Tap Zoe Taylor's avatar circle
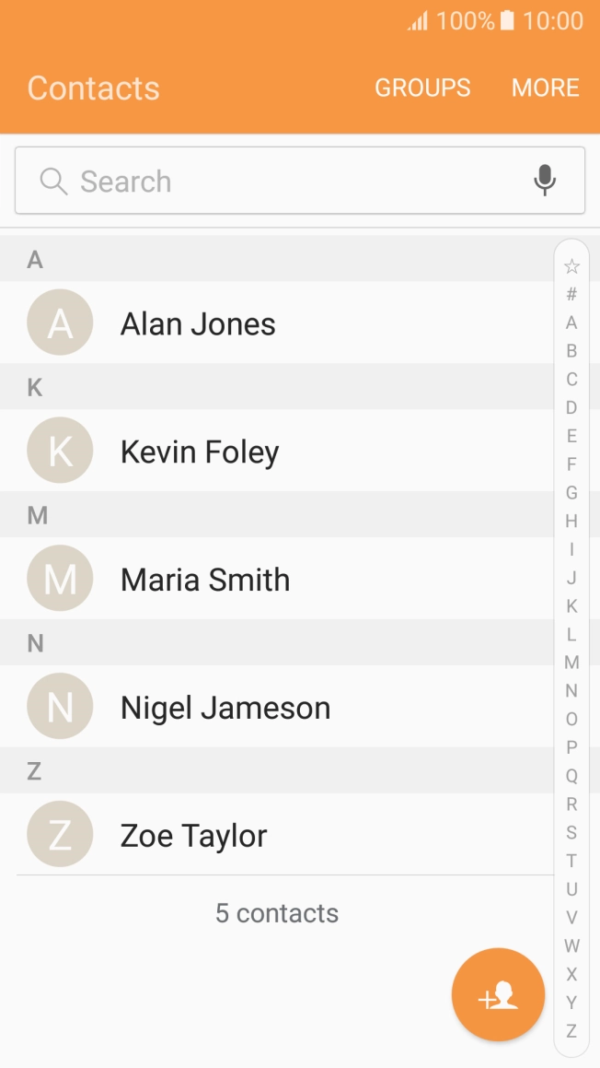The width and height of the screenshot is (600, 1068). pos(60,834)
